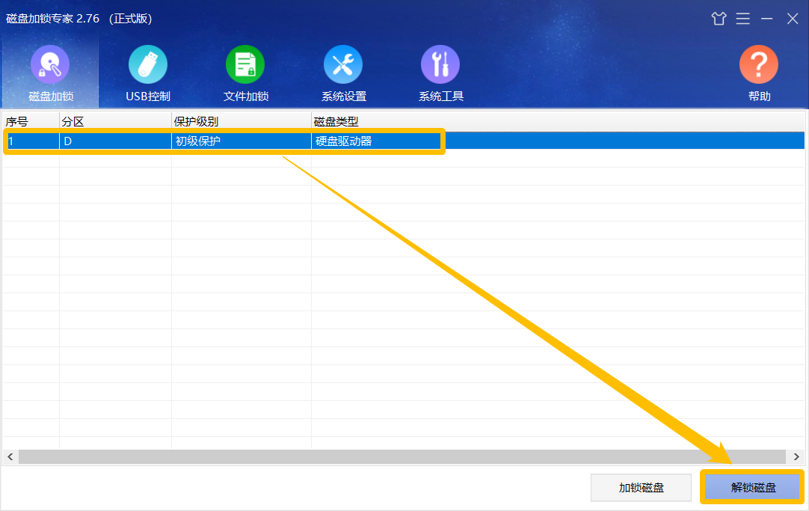Viewport: 809px width, 511px height.
Task: Click the 加锁磁盘 button
Action: pos(641,487)
